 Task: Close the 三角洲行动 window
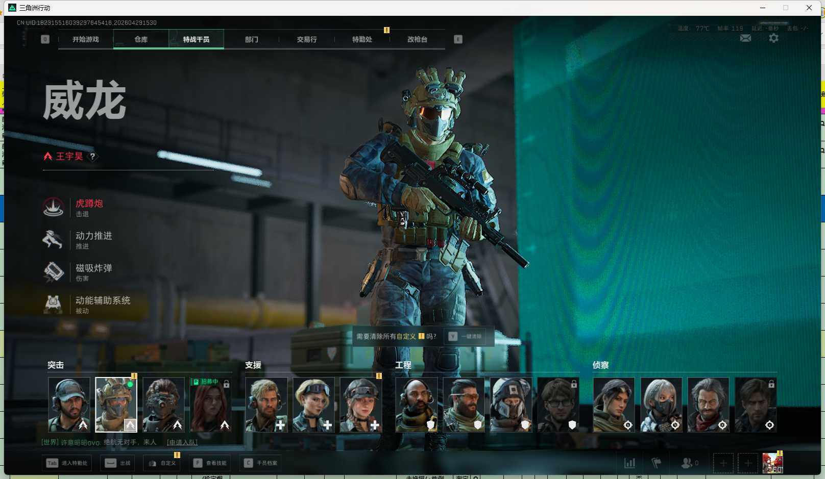[x=809, y=8]
